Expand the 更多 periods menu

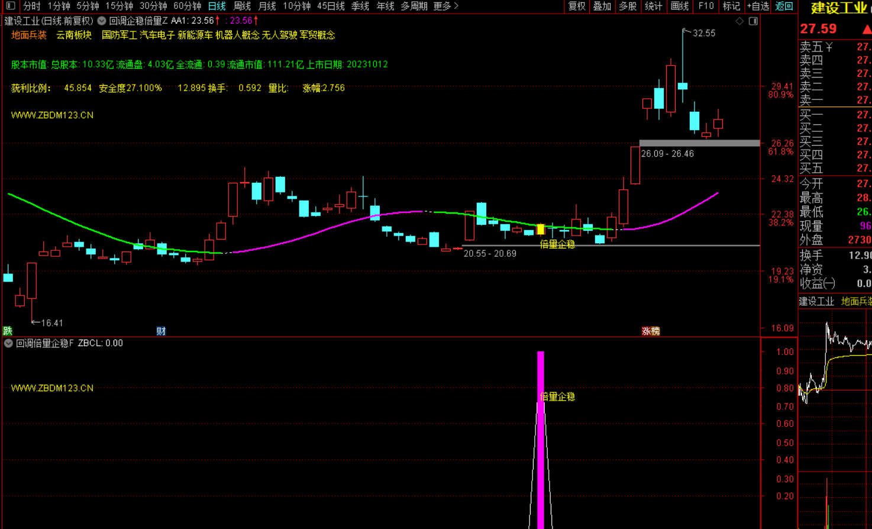point(445,6)
